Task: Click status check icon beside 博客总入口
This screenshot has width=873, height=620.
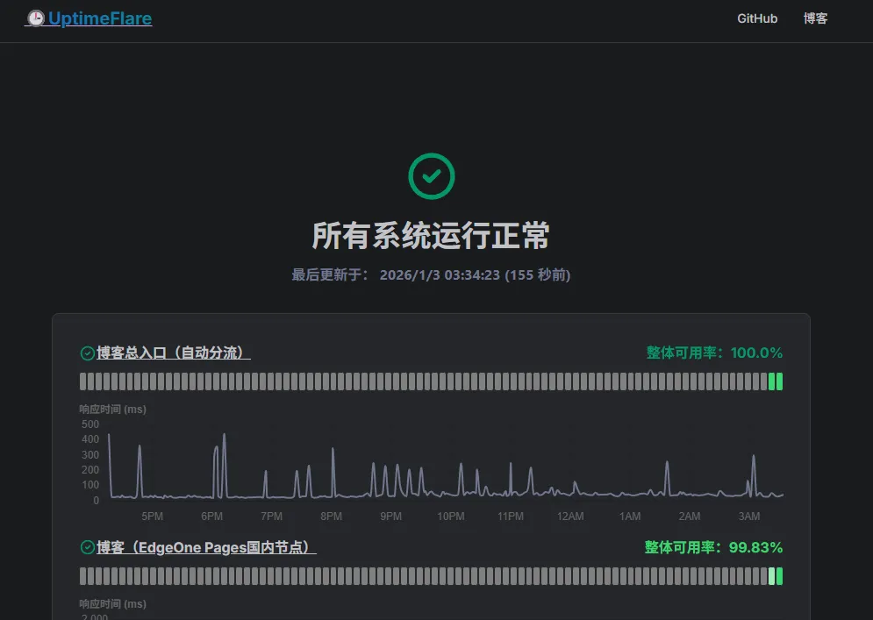Action: (87, 353)
